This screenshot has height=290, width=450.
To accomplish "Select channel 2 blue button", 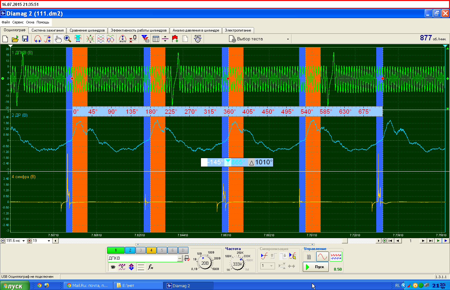I will click(x=130, y=250).
